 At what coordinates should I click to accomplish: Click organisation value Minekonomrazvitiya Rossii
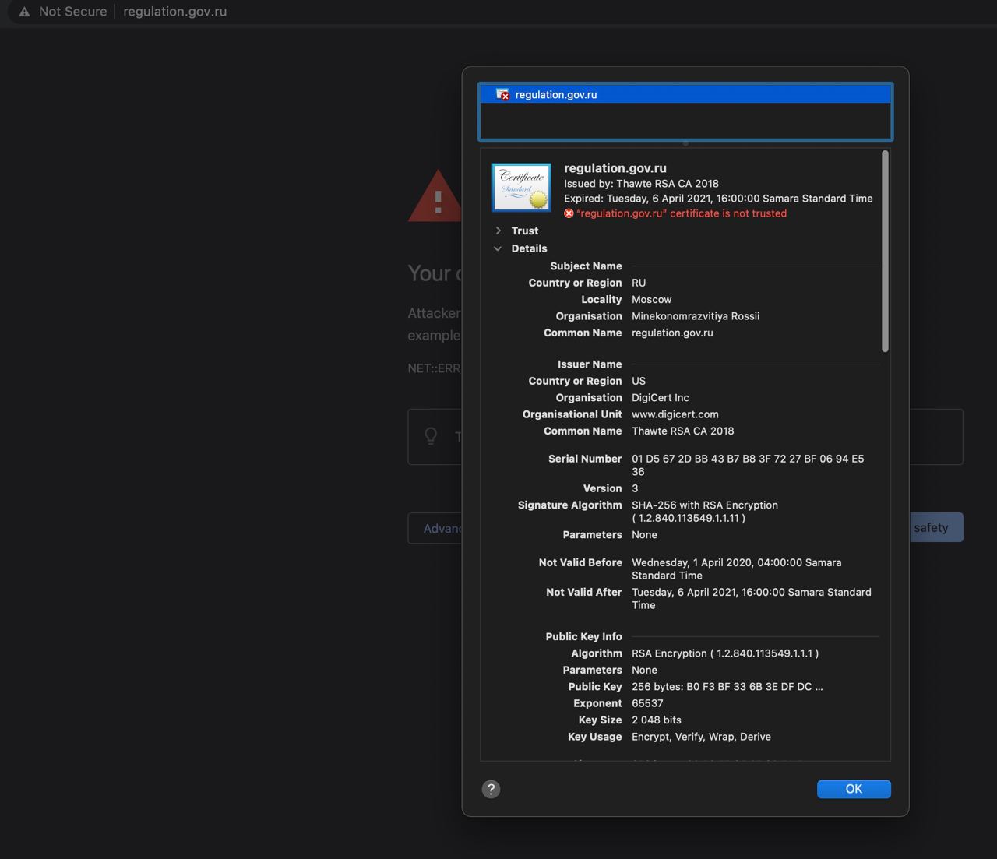pos(696,316)
